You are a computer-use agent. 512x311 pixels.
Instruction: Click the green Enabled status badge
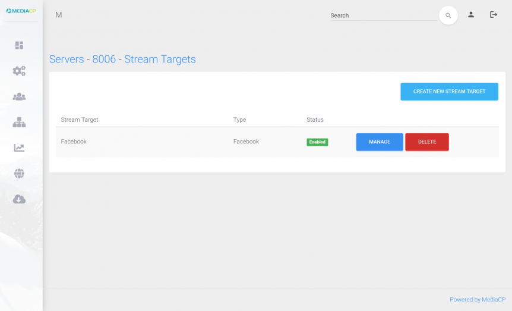(x=317, y=142)
